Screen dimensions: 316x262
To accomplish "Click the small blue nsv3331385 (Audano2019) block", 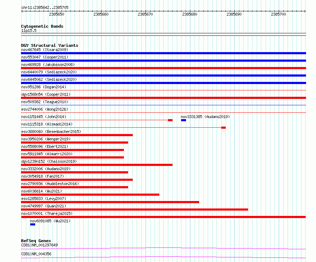I will pyautogui.click(x=184, y=120).
